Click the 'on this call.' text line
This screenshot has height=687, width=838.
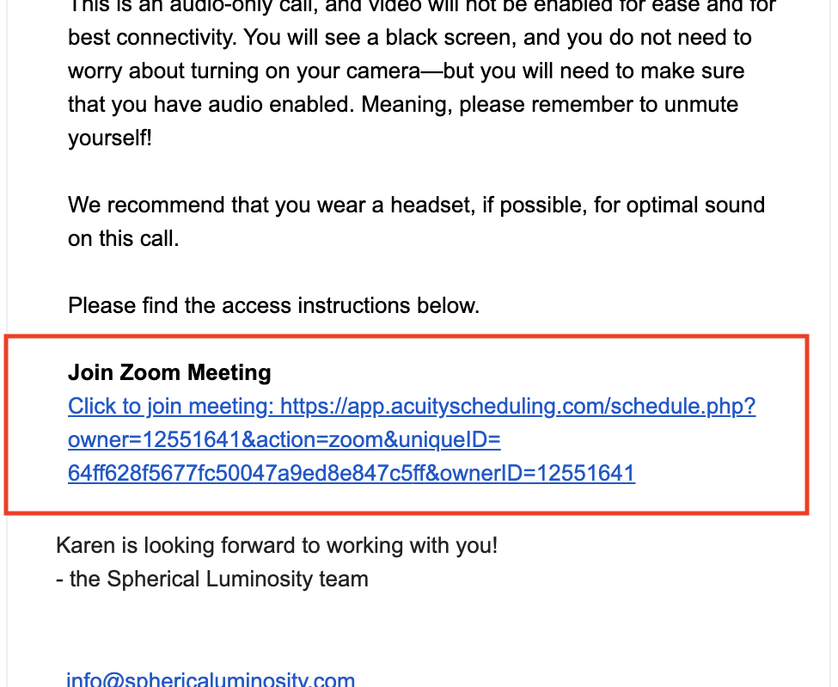tap(124, 238)
